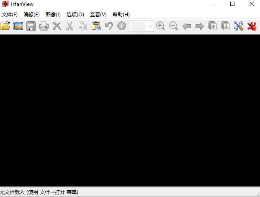The width and height of the screenshot is (260, 197).
Task: Open the 图像(I) menu
Action: pyautogui.click(x=53, y=15)
